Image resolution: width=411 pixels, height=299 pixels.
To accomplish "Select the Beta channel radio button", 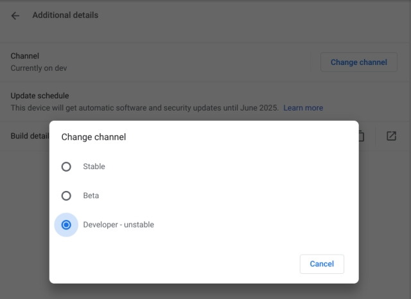I will point(66,195).
